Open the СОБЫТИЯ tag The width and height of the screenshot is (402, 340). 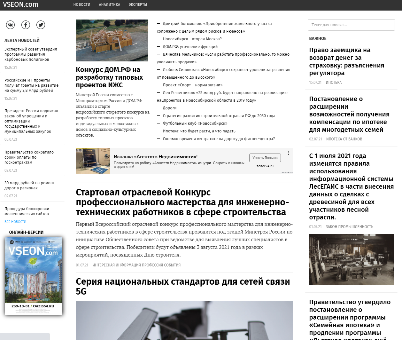[x=173, y=265]
